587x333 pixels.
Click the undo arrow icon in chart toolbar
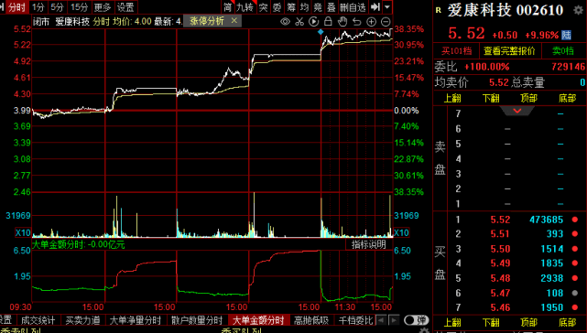click(x=357, y=22)
